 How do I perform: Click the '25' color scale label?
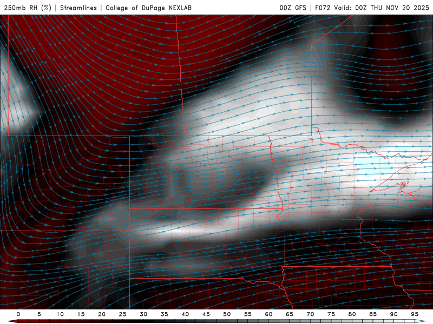click(x=123, y=314)
